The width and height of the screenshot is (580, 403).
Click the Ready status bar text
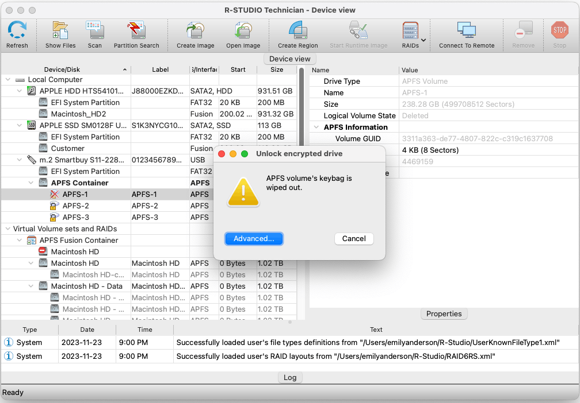[x=13, y=392]
